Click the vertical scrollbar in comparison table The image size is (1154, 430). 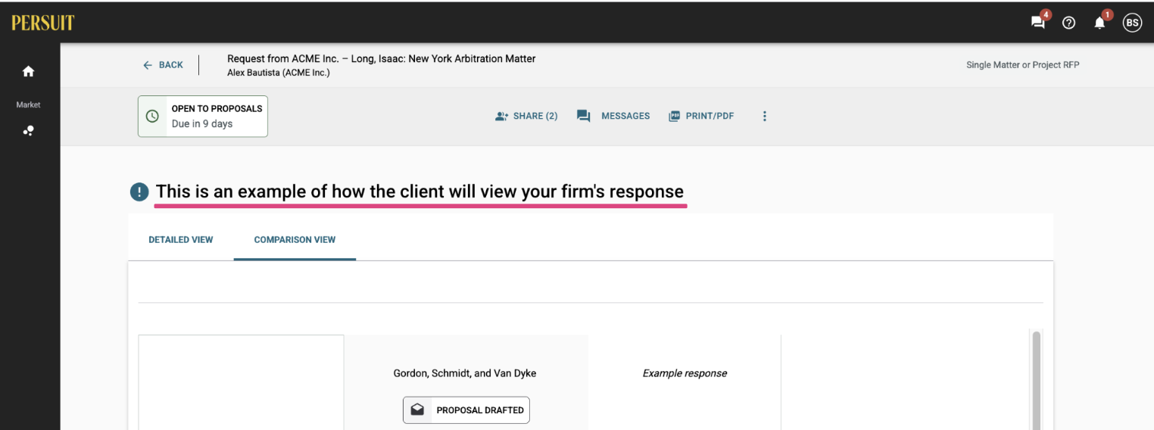point(1037,380)
